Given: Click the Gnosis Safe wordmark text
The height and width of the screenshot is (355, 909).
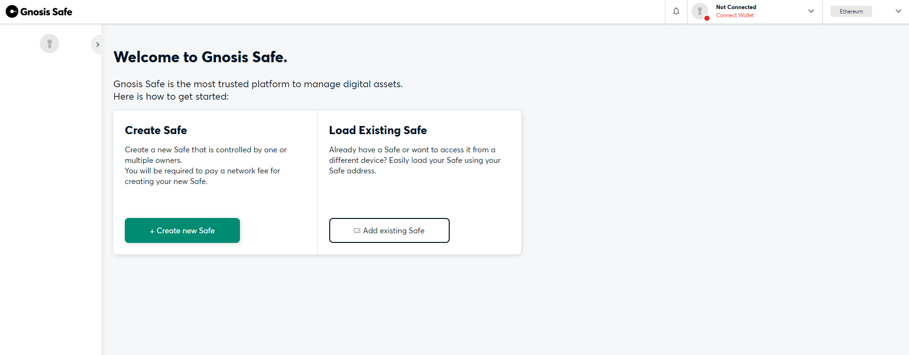Looking at the screenshot, I should point(46,12).
